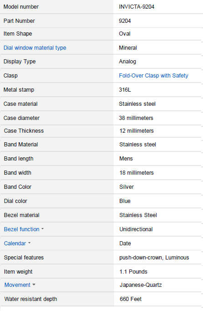Select the Japanese-Quartz movement value

(x=141, y=285)
